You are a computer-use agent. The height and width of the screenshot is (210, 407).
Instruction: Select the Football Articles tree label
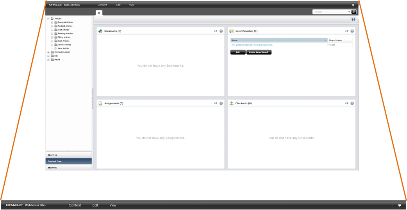[x=65, y=26]
